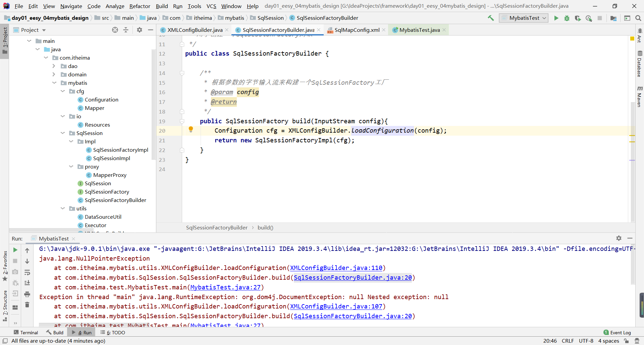Open the Build tool window
The width and height of the screenshot is (644, 345).
[x=55, y=333]
